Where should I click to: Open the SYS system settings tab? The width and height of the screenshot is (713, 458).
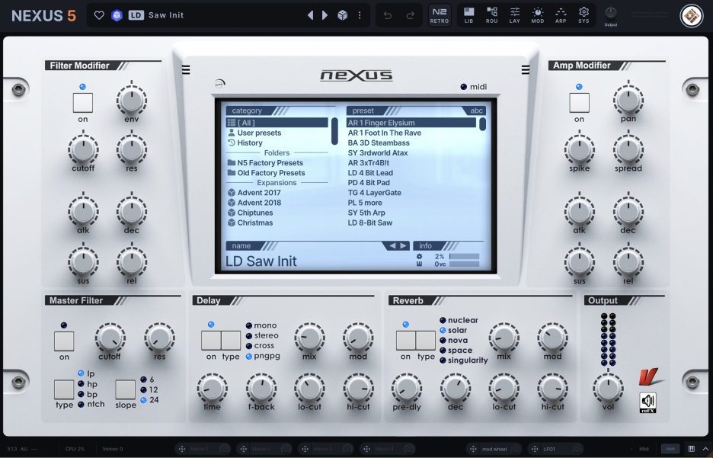[x=584, y=15]
